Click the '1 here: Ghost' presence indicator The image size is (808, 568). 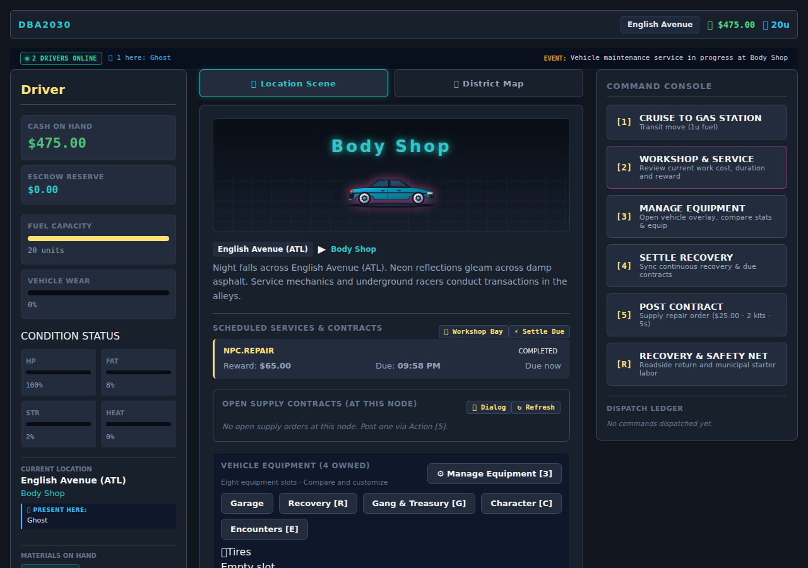pyautogui.click(x=140, y=57)
